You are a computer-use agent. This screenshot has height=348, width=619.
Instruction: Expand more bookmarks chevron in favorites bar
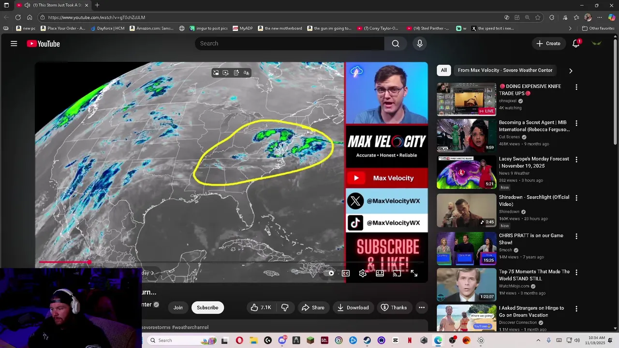point(570,29)
